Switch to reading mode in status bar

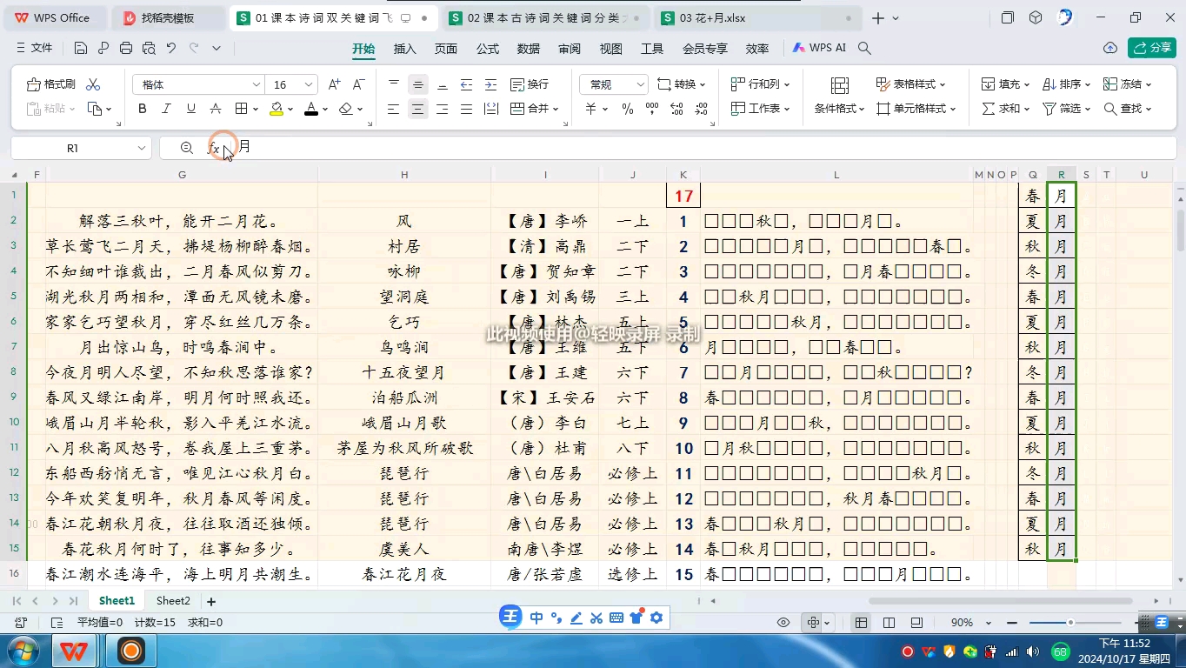(x=814, y=623)
